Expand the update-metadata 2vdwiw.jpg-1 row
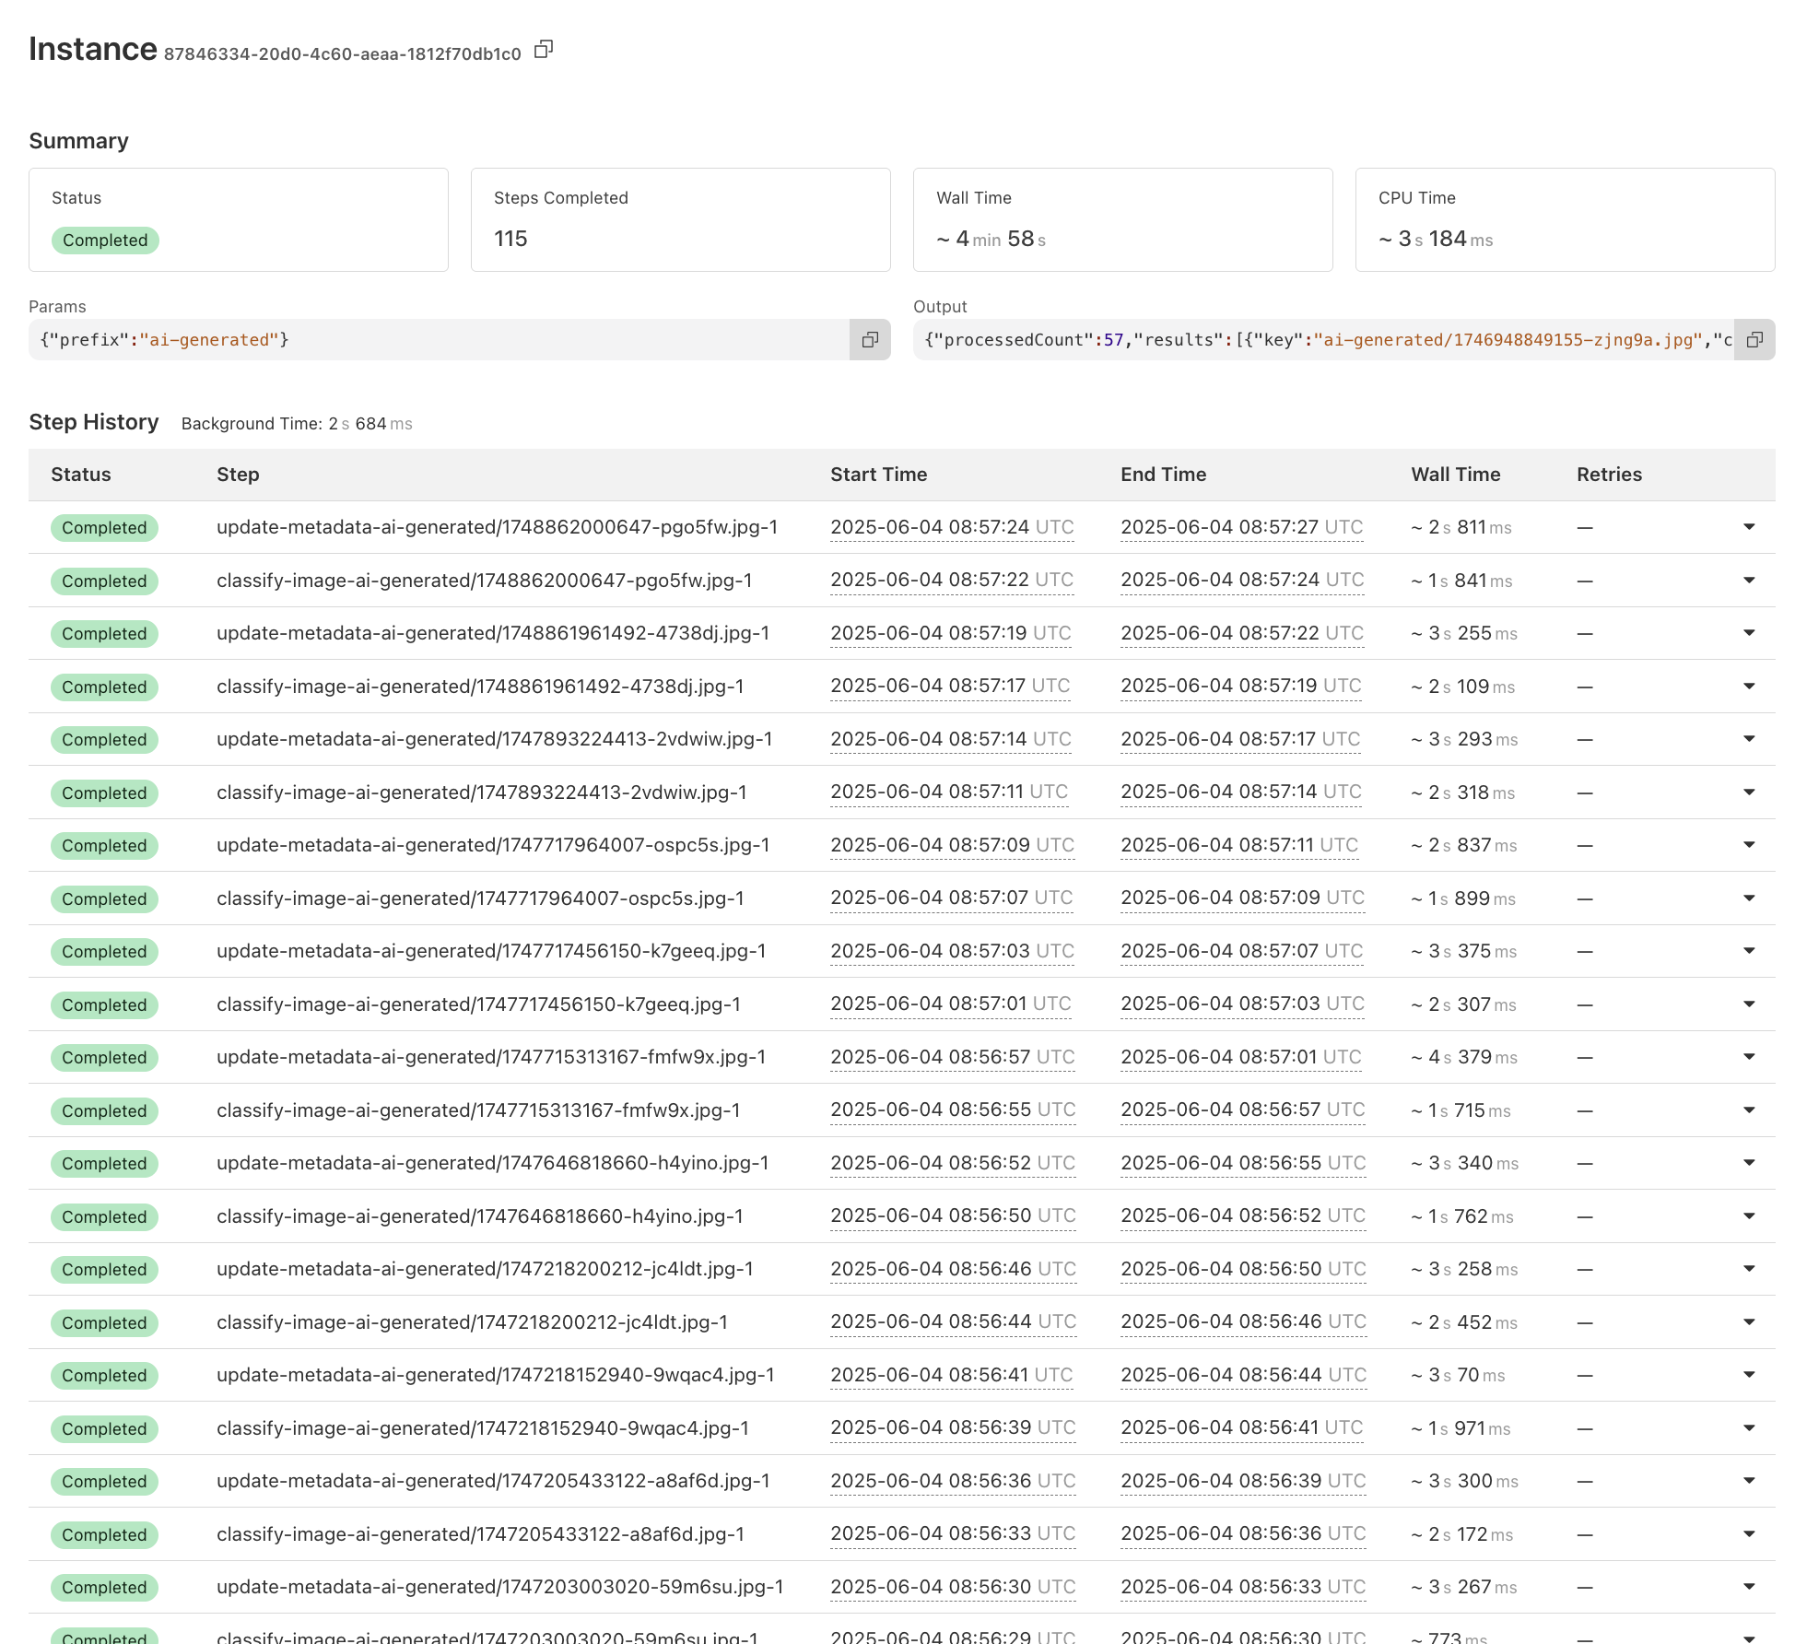Image resolution: width=1795 pixels, height=1644 pixels. (1748, 739)
